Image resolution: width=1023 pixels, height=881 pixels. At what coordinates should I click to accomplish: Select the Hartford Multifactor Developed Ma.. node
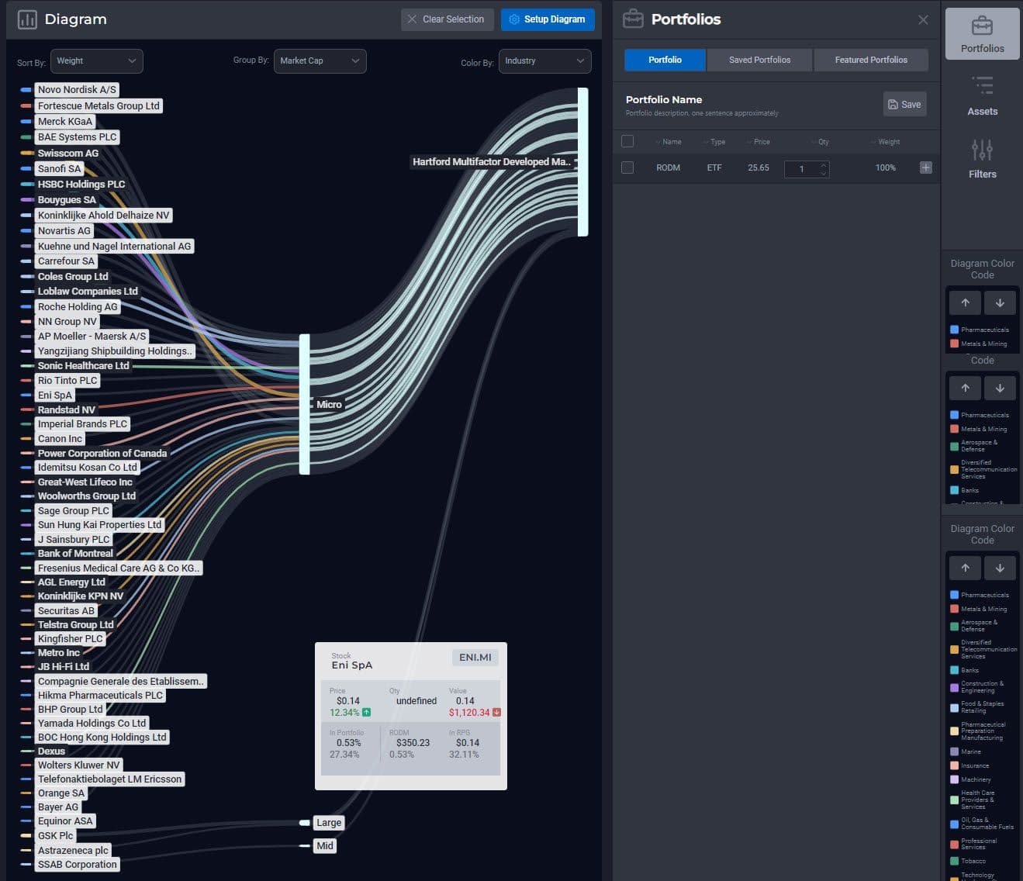tap(582, 162)
